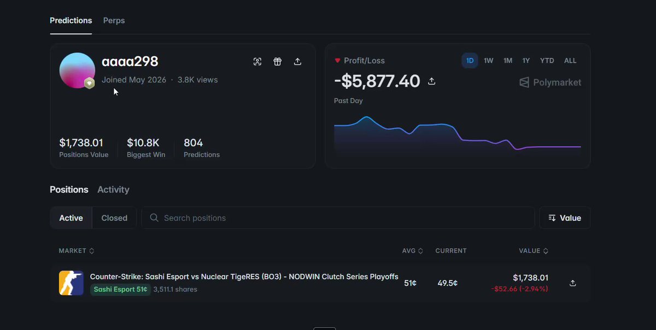656x330 pixels.
Task: Click the badge icon on the avatar
Action: (89, 83)
